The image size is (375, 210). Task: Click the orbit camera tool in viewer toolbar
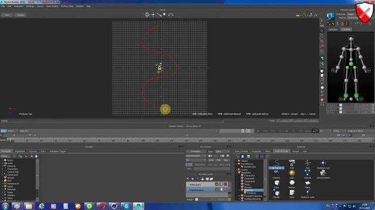click(x=147, y=15)
